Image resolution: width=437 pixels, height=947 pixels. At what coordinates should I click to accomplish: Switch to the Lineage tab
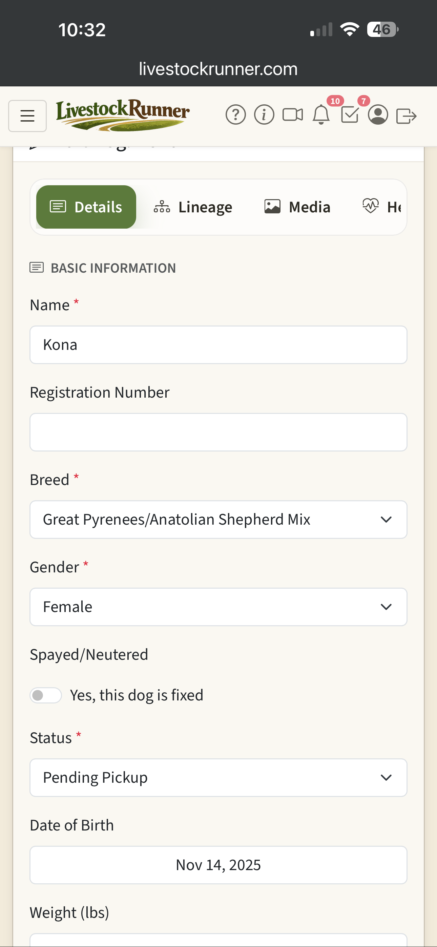(x=193, y=207)
